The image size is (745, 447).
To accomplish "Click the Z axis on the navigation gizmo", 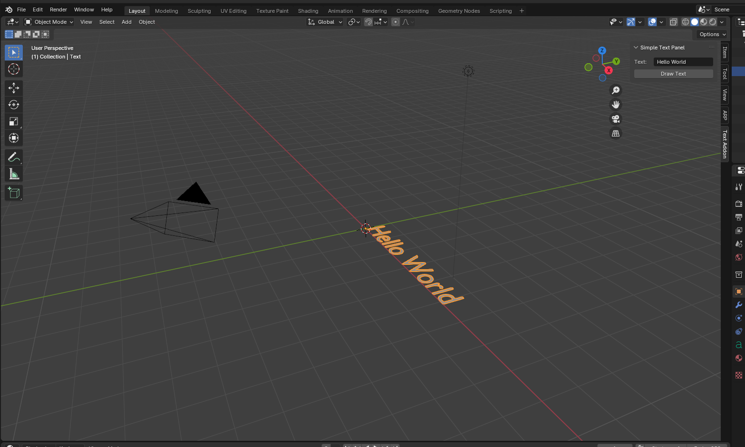I will 602,50.
